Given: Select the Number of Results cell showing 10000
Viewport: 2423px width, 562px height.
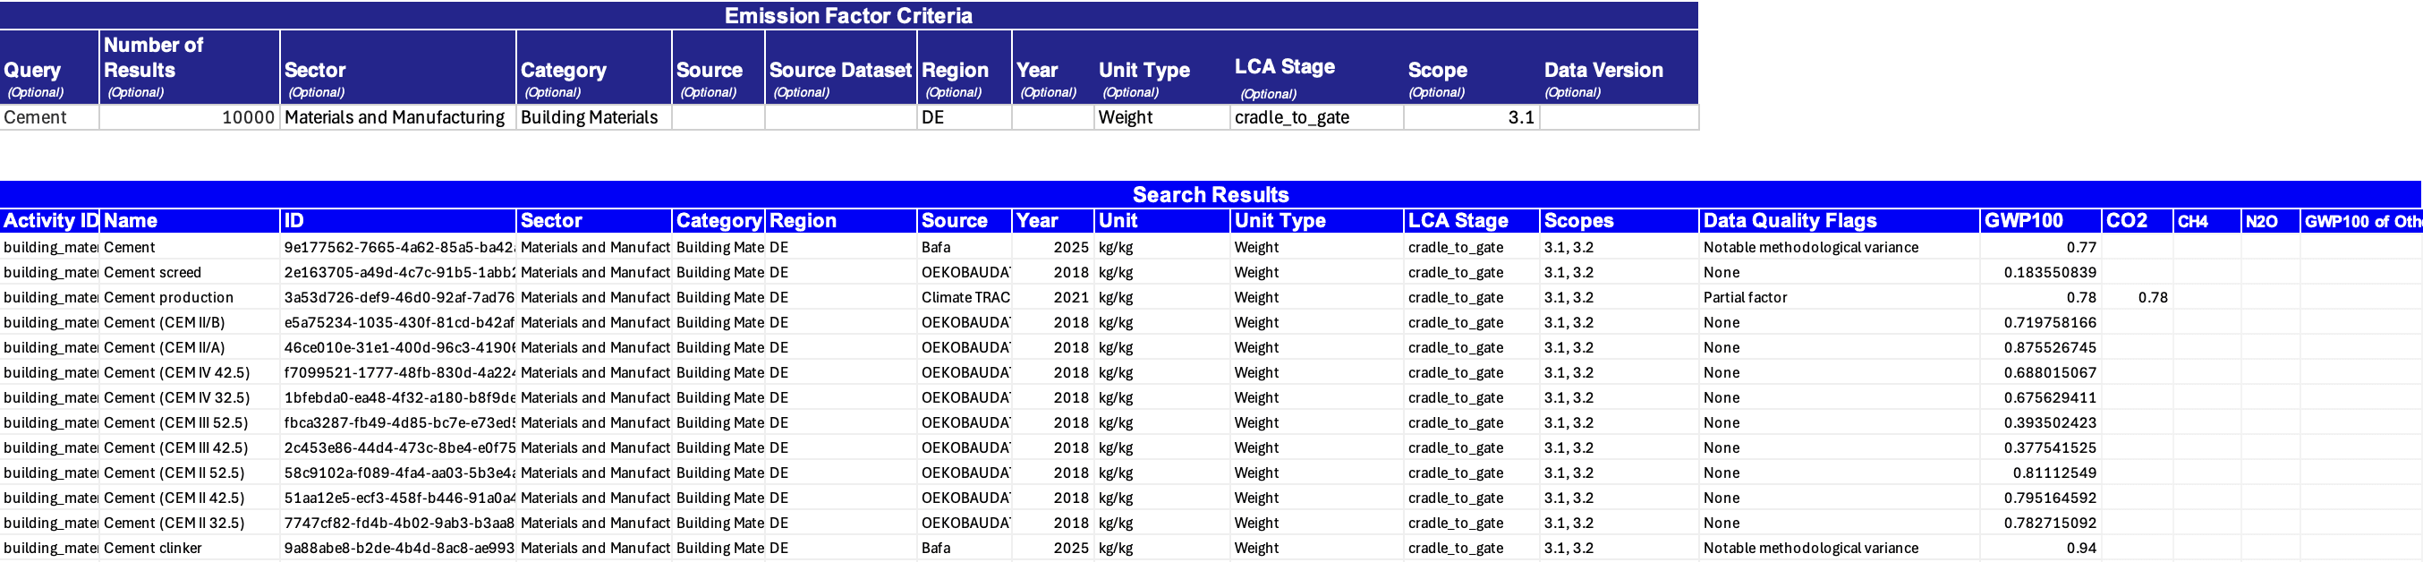Looking at the screenshot, I should click(x=189, y=117).
